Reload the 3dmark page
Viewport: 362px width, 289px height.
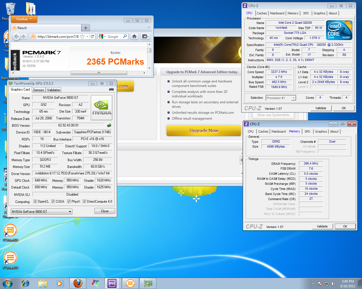pos(92,36)
